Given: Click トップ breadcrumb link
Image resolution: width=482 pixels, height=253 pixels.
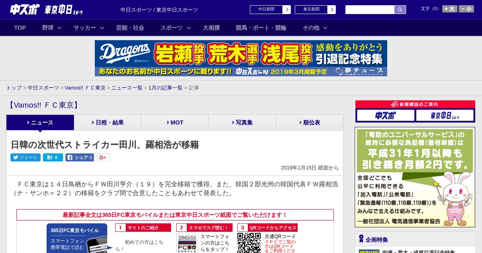Looking at the screenshot, I should (x=14, y=88).
